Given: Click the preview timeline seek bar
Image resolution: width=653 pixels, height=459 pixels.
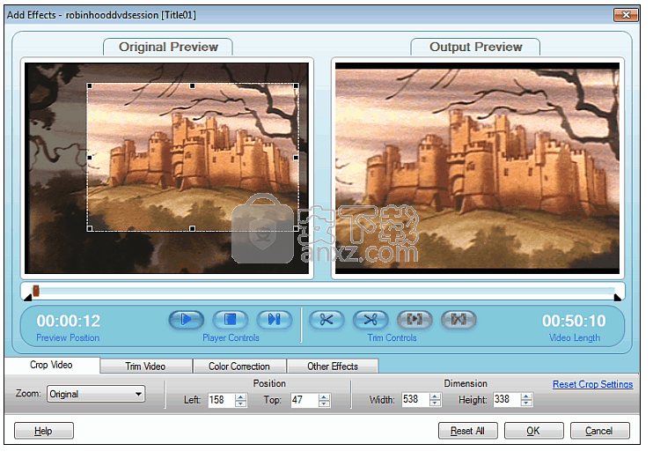Looking at the screenshot, I should click(x=323, y=291).
